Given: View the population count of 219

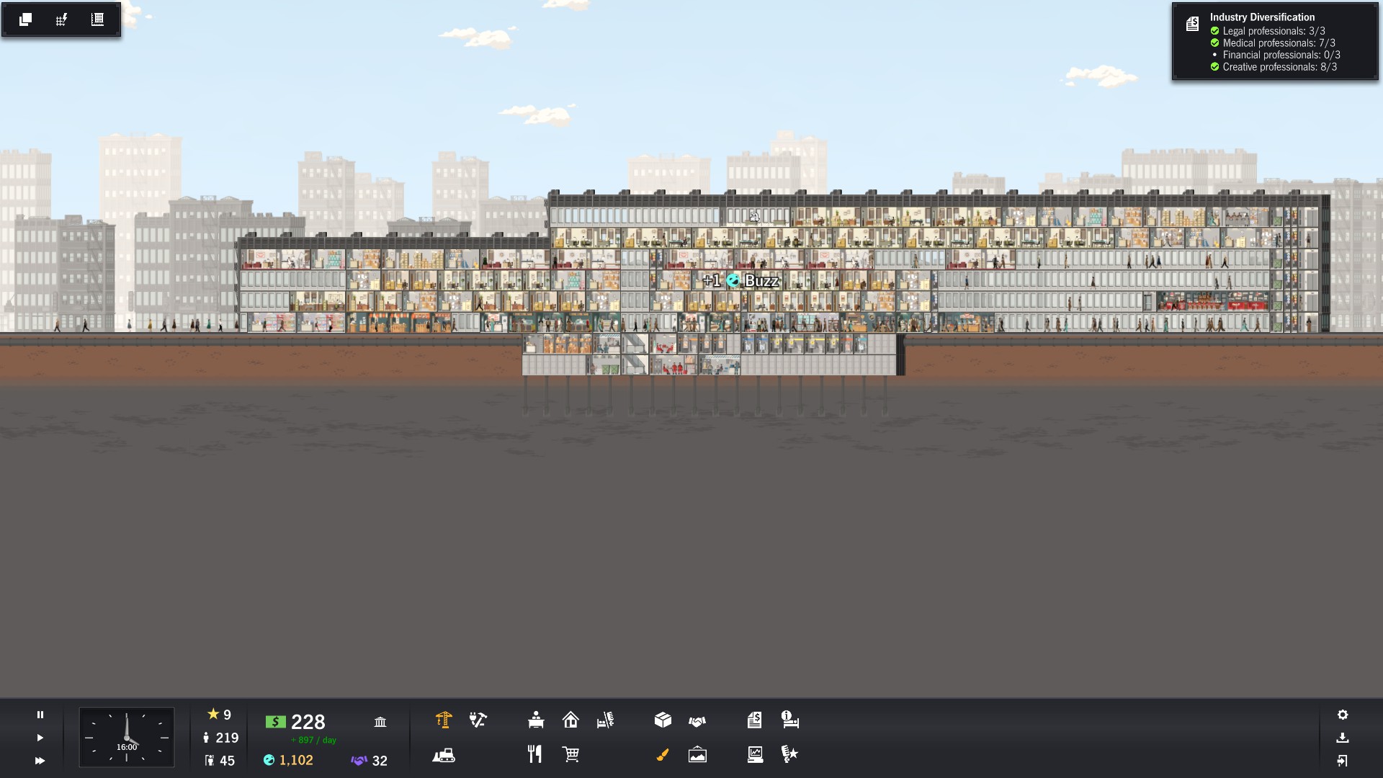Looking at the screenshot, I should [220, 738].
